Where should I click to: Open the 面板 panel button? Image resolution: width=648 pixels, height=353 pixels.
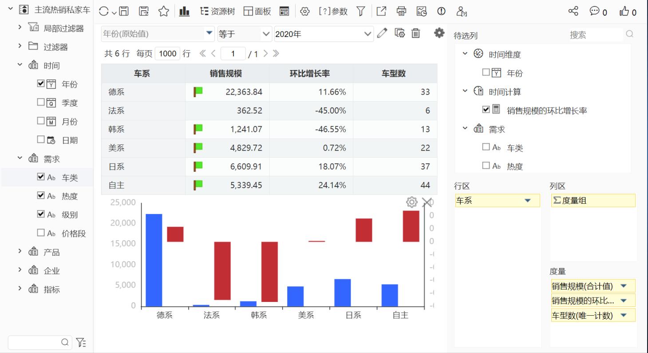[257, 12]
